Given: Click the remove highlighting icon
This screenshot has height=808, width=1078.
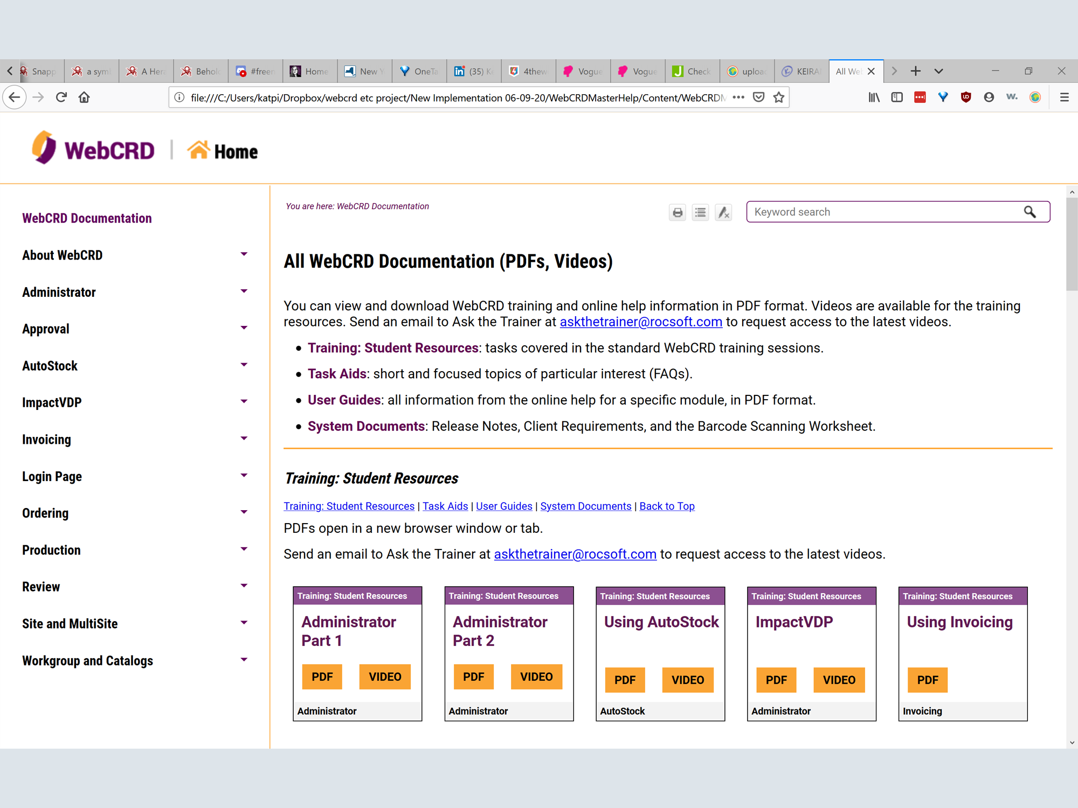Looking at the screenshot, I should coord(723,213).
